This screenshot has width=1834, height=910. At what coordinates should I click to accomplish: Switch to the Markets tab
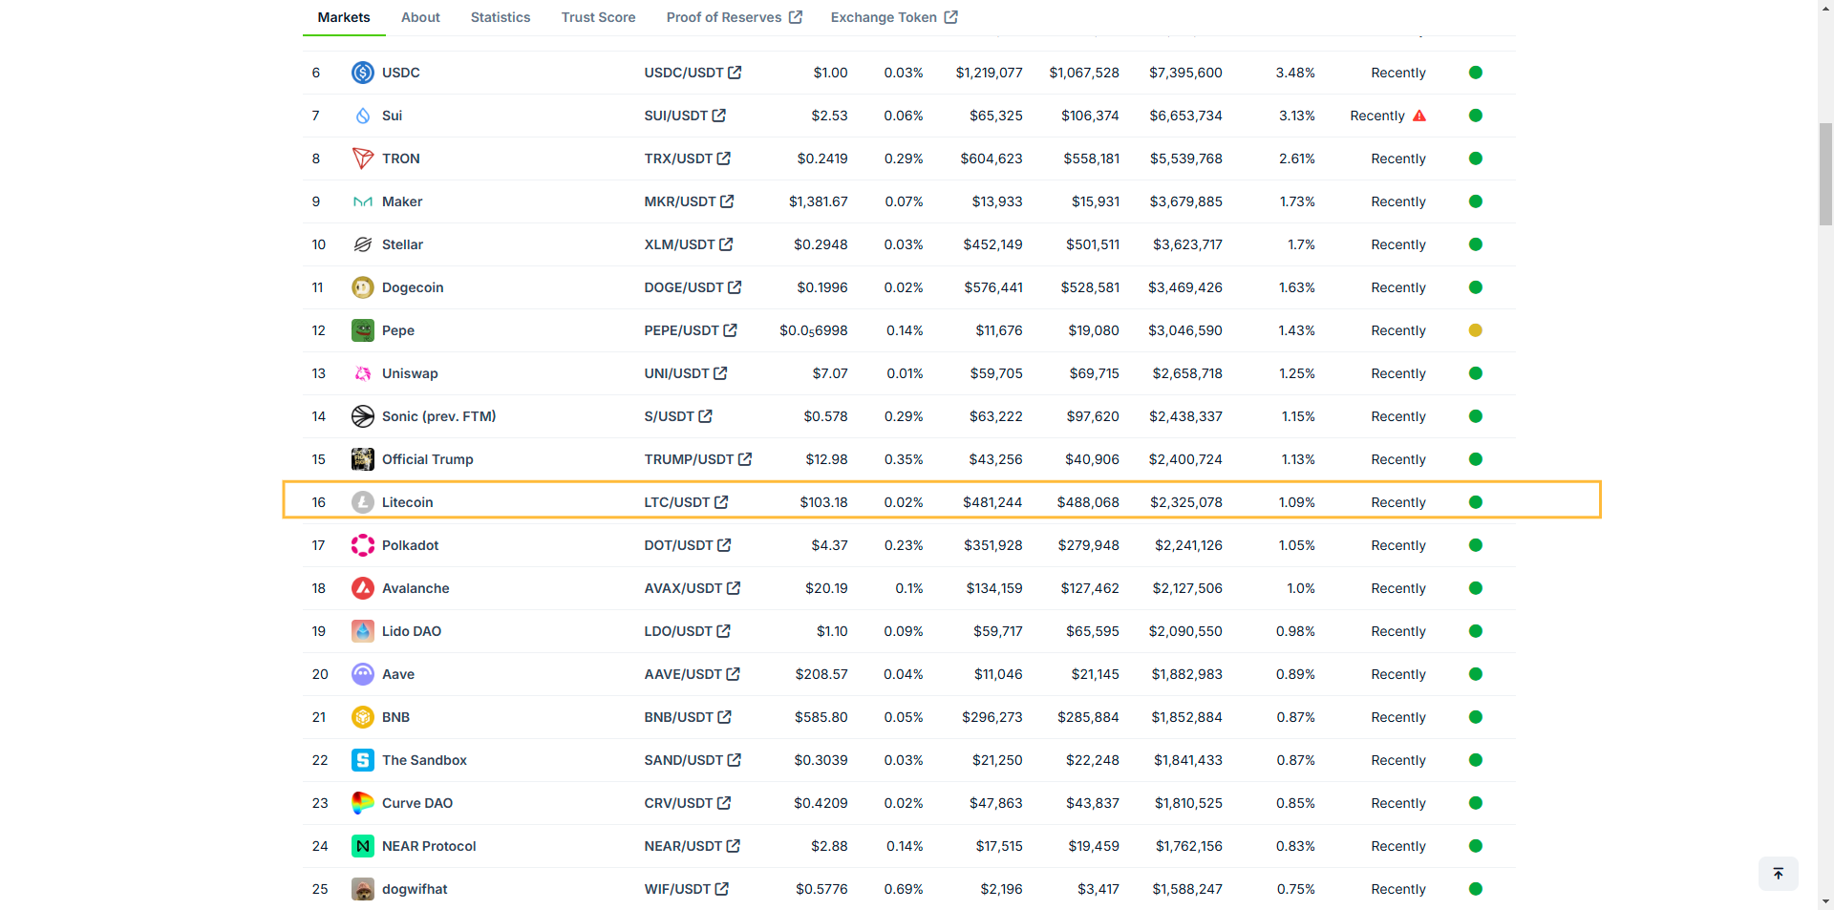click(x=344, y=17)
